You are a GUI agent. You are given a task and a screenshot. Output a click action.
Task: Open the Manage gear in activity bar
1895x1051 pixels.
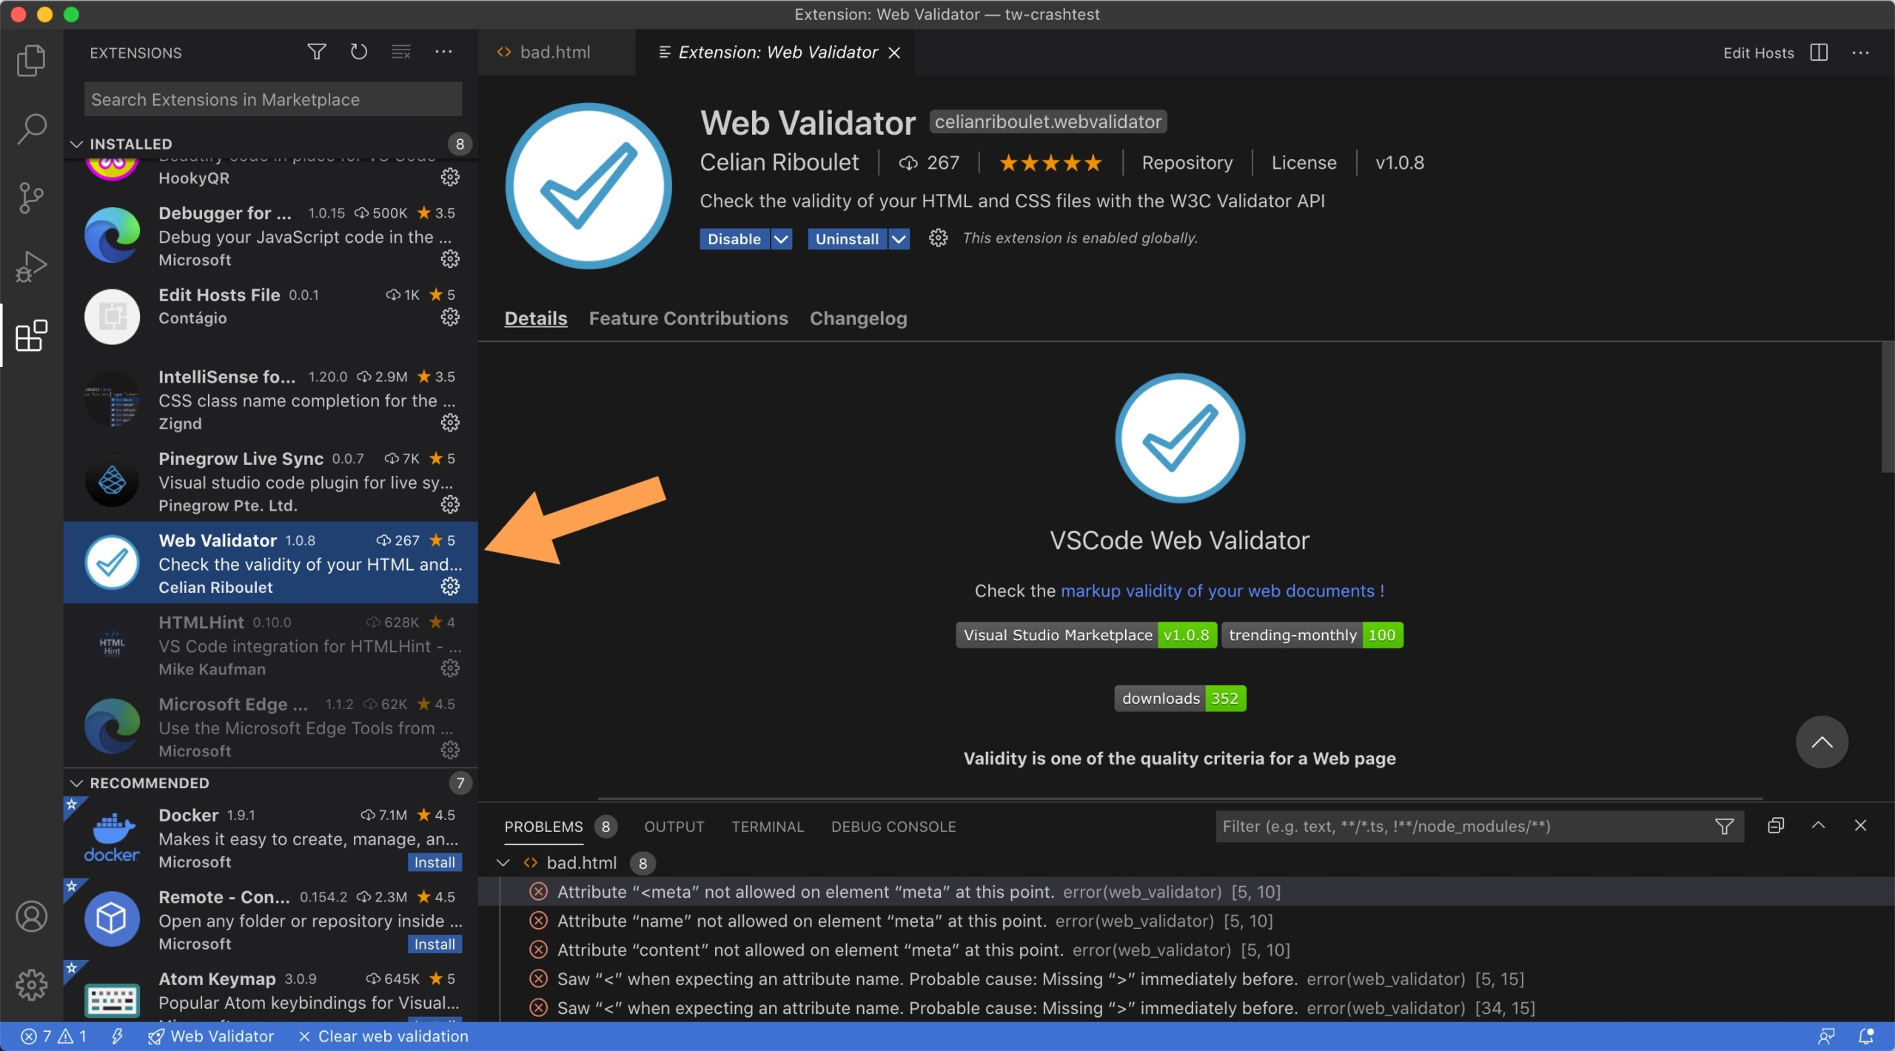click(x=31, y=984)
